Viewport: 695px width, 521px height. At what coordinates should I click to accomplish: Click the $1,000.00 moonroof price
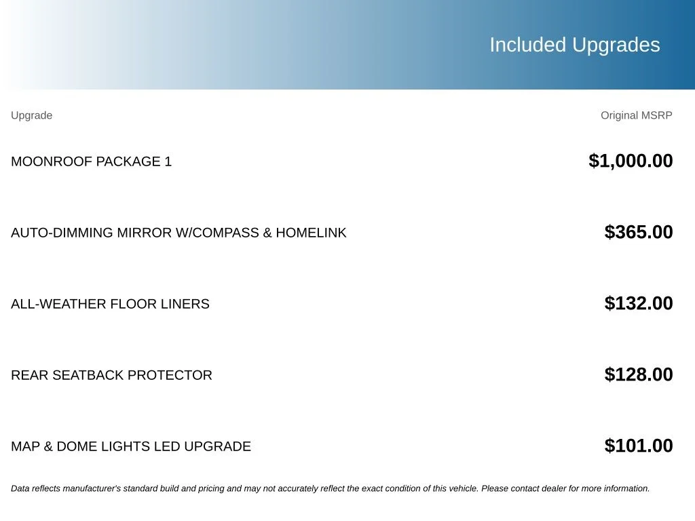point(631,161)
